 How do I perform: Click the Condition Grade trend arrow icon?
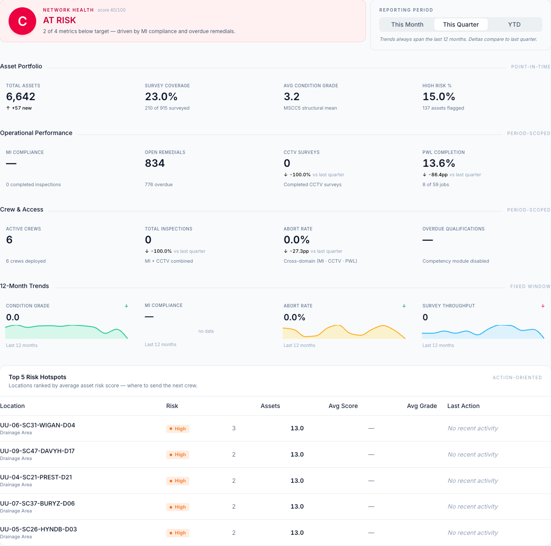(127, 306)
